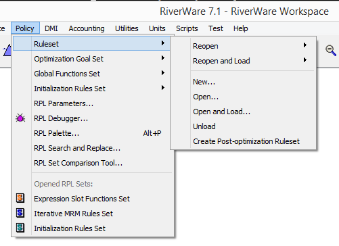The height and width of the screenshot is (246, 339).
Task: Expand the Reopen submenu arrow
Action: 305,45
